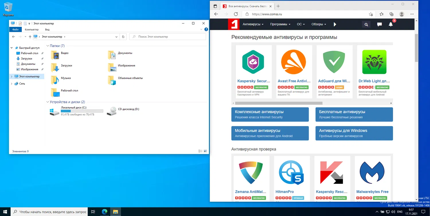Open the Видео folder icon
This screenshot has height=216, width=430.
point(55,55)
